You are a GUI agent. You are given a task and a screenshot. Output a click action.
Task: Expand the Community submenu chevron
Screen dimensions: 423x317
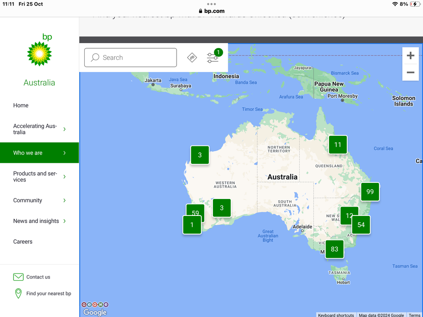click(64, 201)
